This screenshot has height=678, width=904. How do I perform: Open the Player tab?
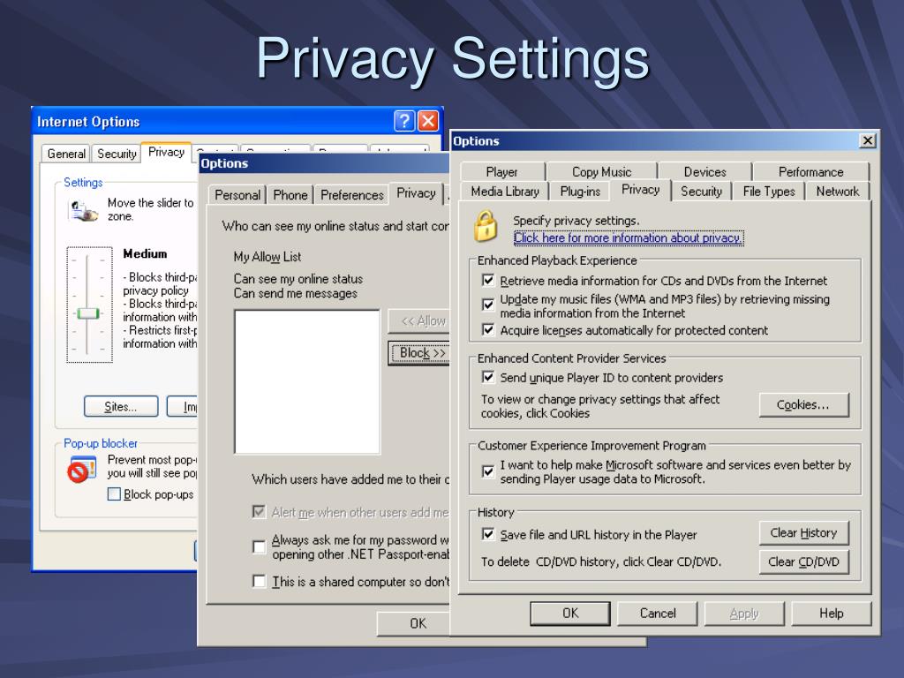point(501,172)
